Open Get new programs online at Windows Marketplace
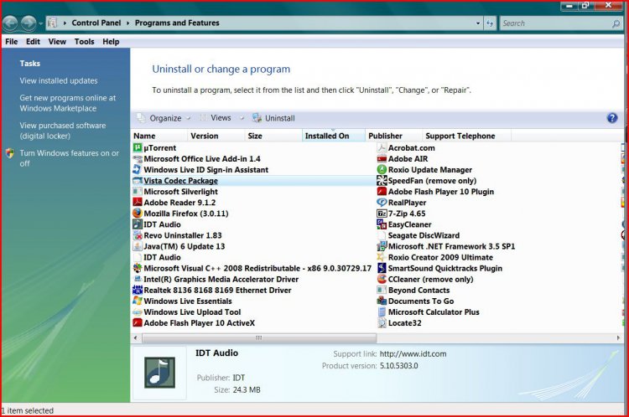 point(68,103)
